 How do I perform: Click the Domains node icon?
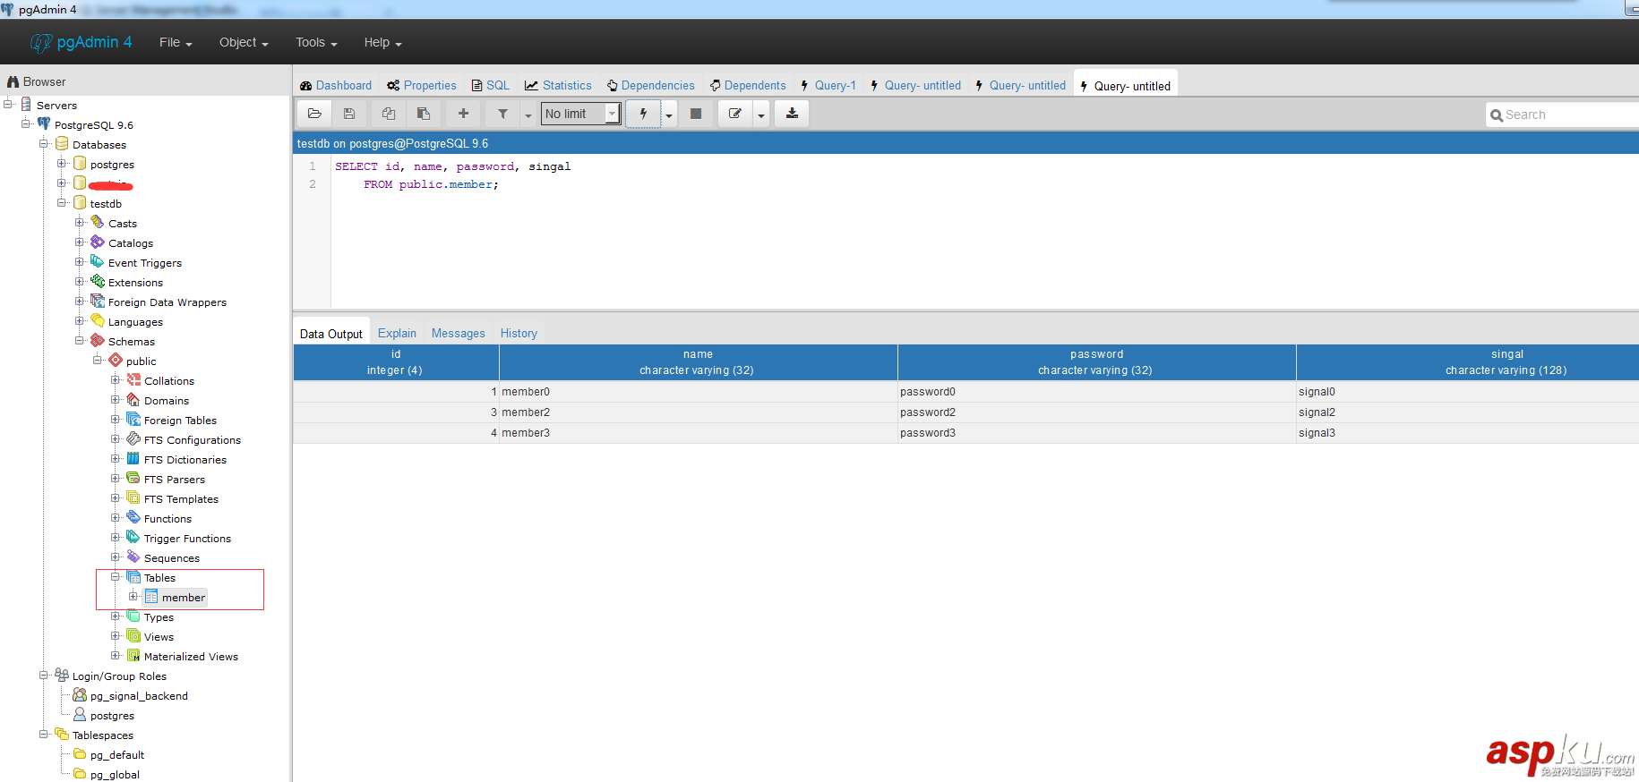click(x=133, y=400)
